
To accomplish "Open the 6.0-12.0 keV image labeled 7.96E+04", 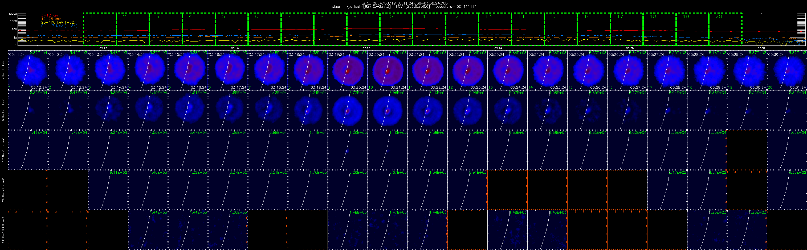I will [388, 110].
